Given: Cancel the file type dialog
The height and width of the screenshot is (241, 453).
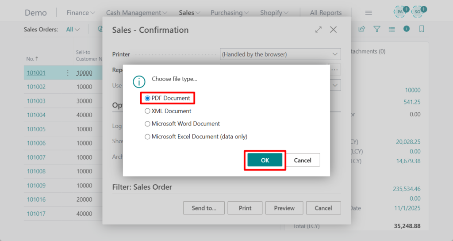Looking at the screenshot, I should (303, 160).
